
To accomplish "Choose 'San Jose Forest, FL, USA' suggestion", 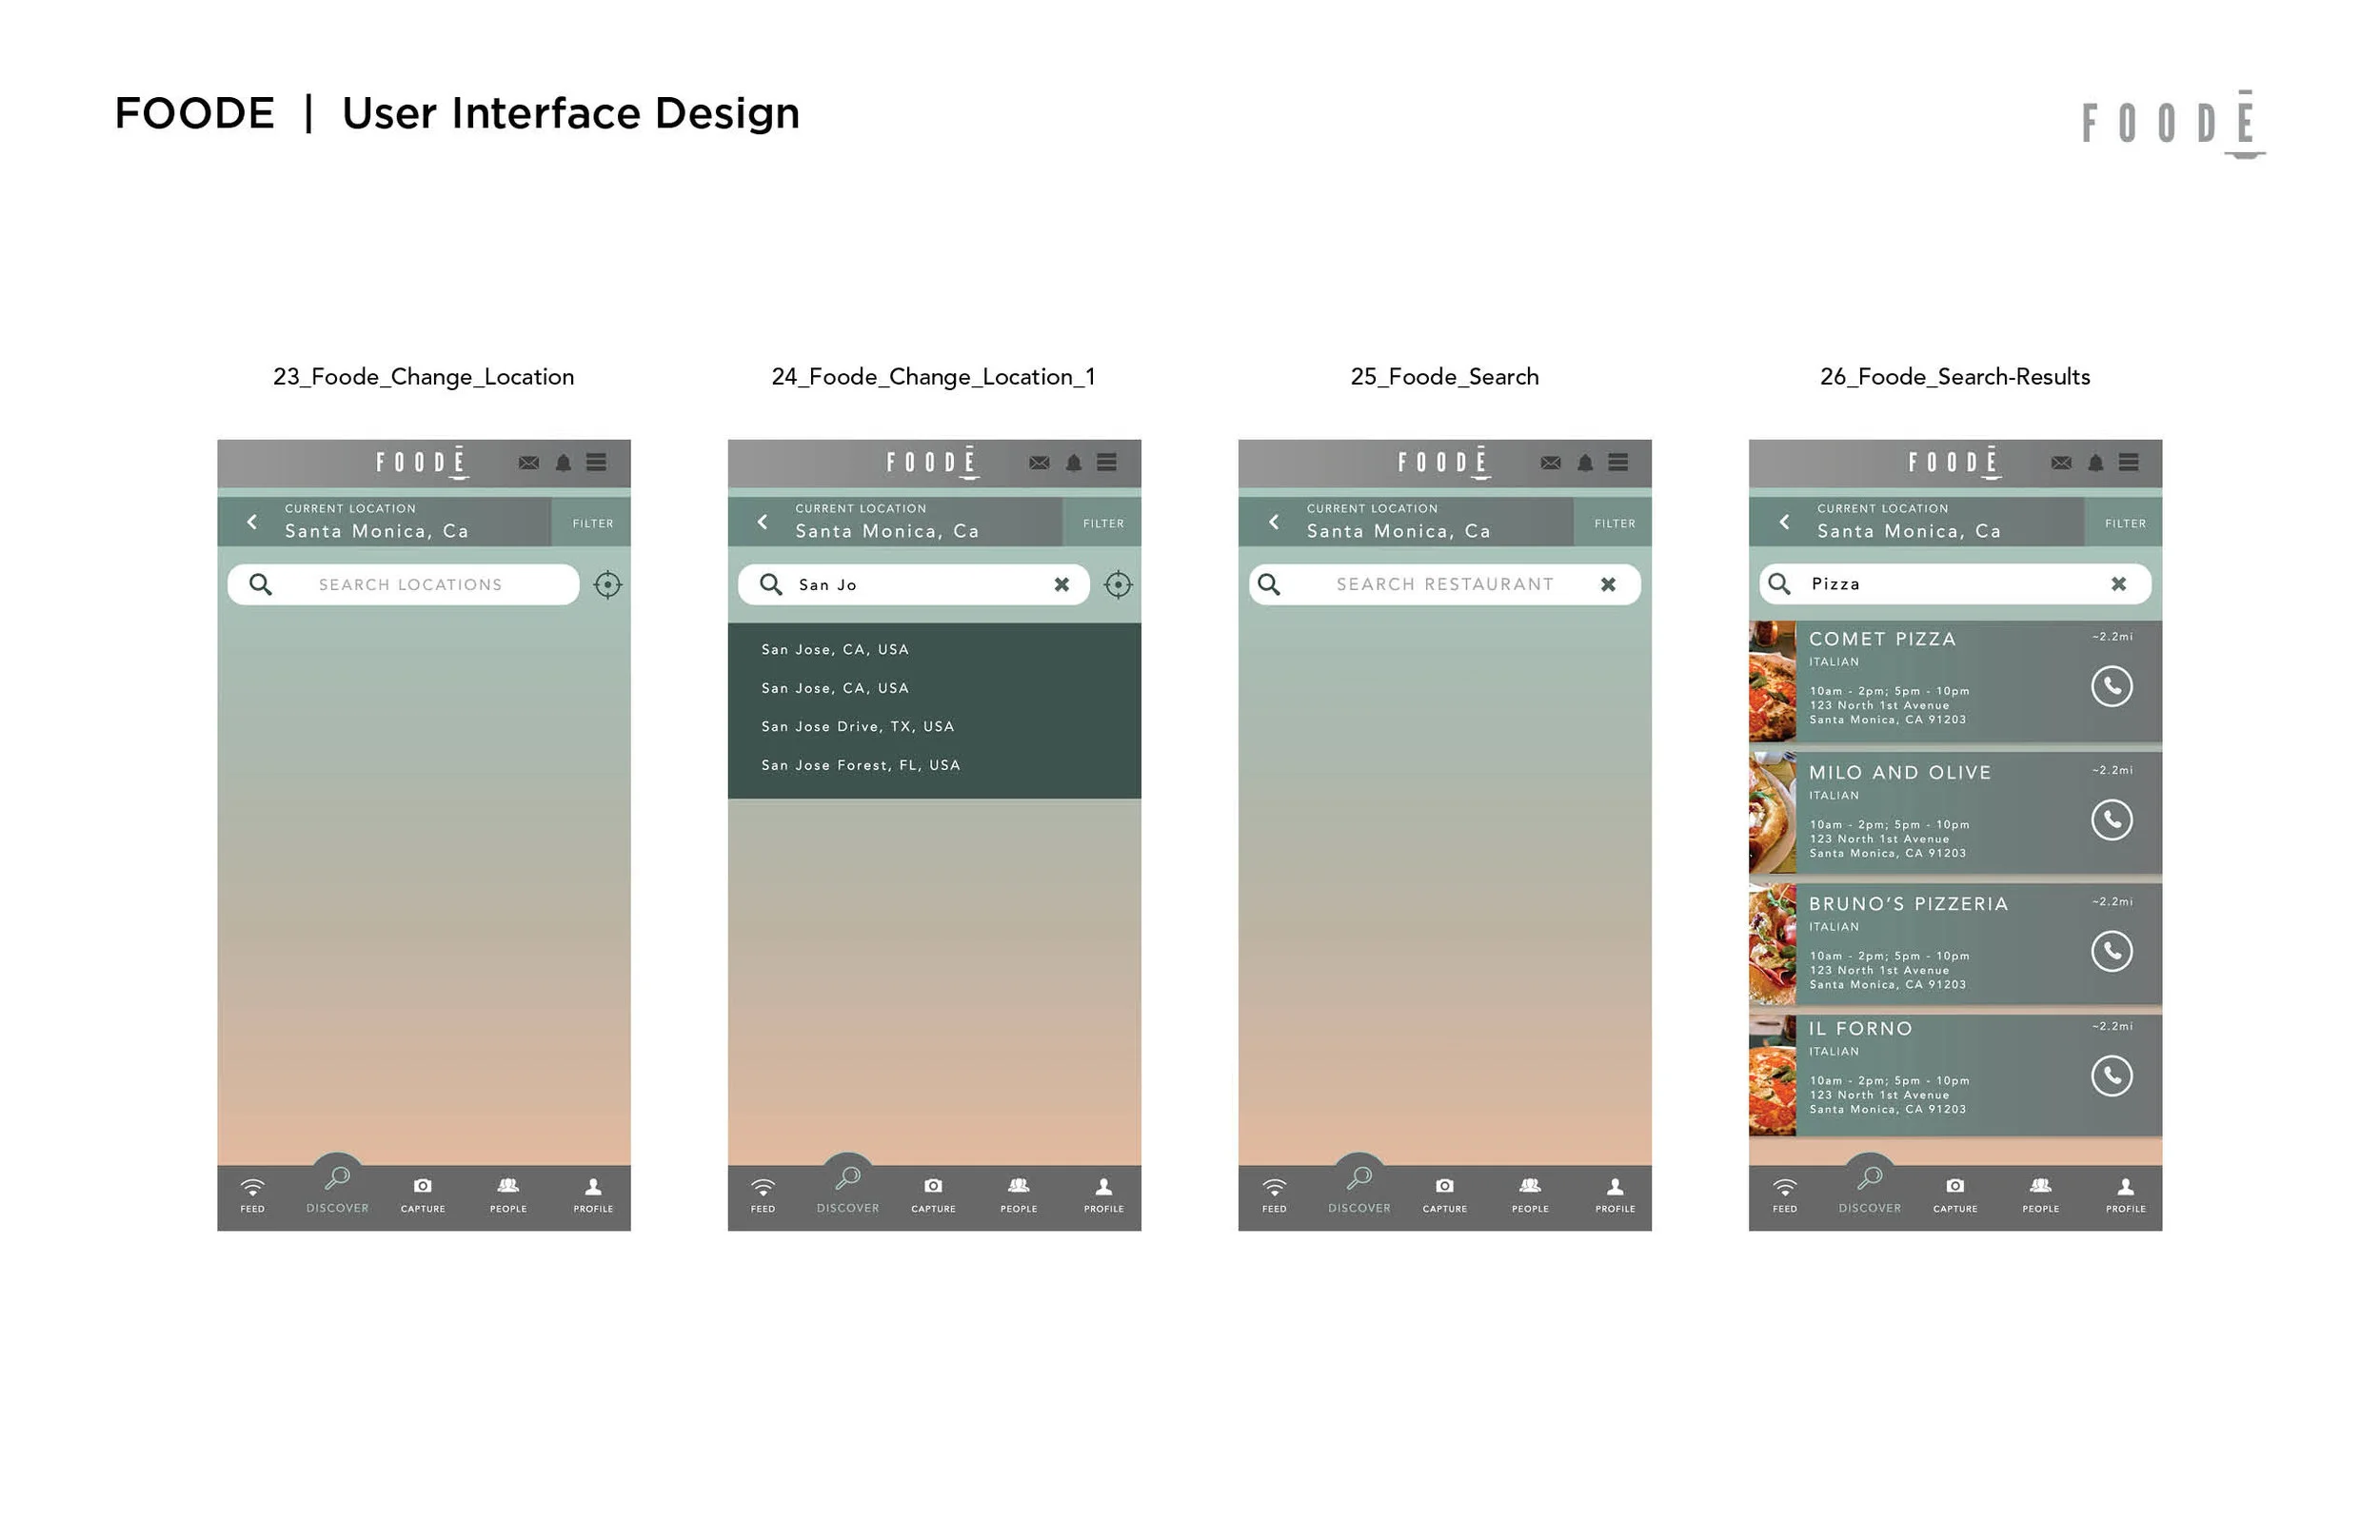I will [860, 765].
